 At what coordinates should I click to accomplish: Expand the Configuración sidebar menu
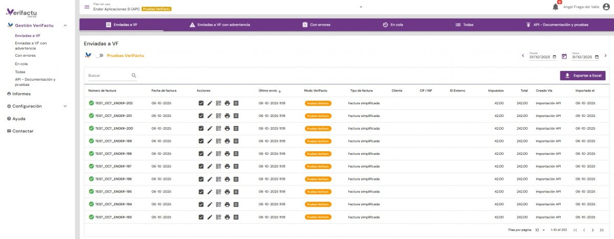(x=65, y=106)
